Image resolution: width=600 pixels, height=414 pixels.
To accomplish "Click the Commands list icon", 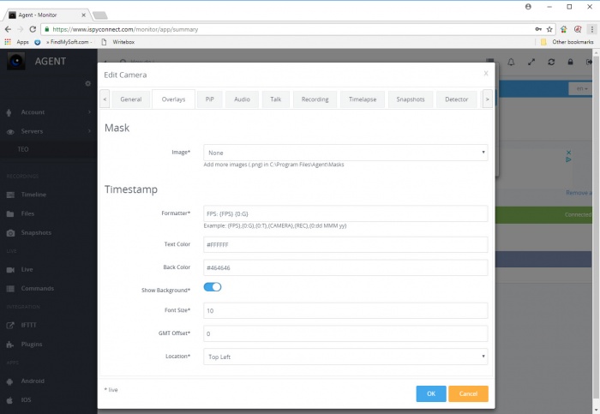I will tap(10, 289).
